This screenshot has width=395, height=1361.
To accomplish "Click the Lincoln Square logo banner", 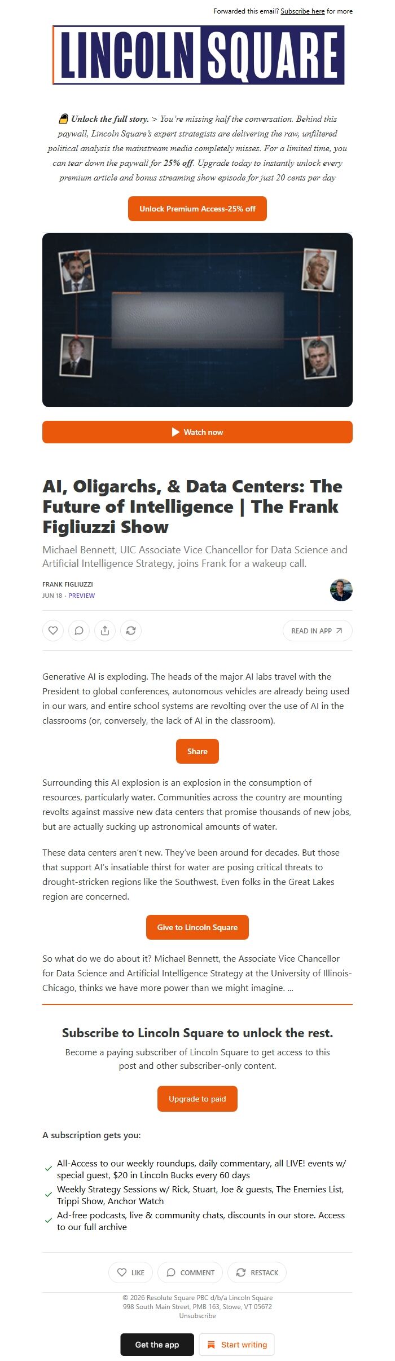I will (x=198, y=55).
